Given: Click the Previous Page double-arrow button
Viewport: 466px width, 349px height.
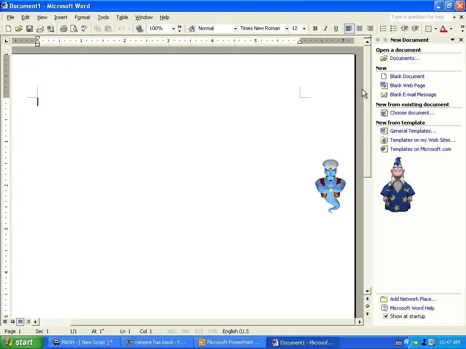Looking at the screenshot, I should pos(367,299).
